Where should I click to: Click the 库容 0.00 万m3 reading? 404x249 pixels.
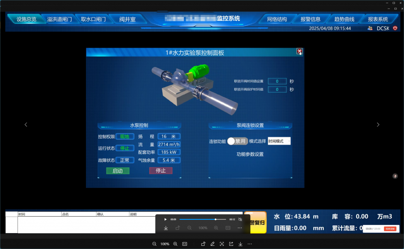(x=362, y=217)
